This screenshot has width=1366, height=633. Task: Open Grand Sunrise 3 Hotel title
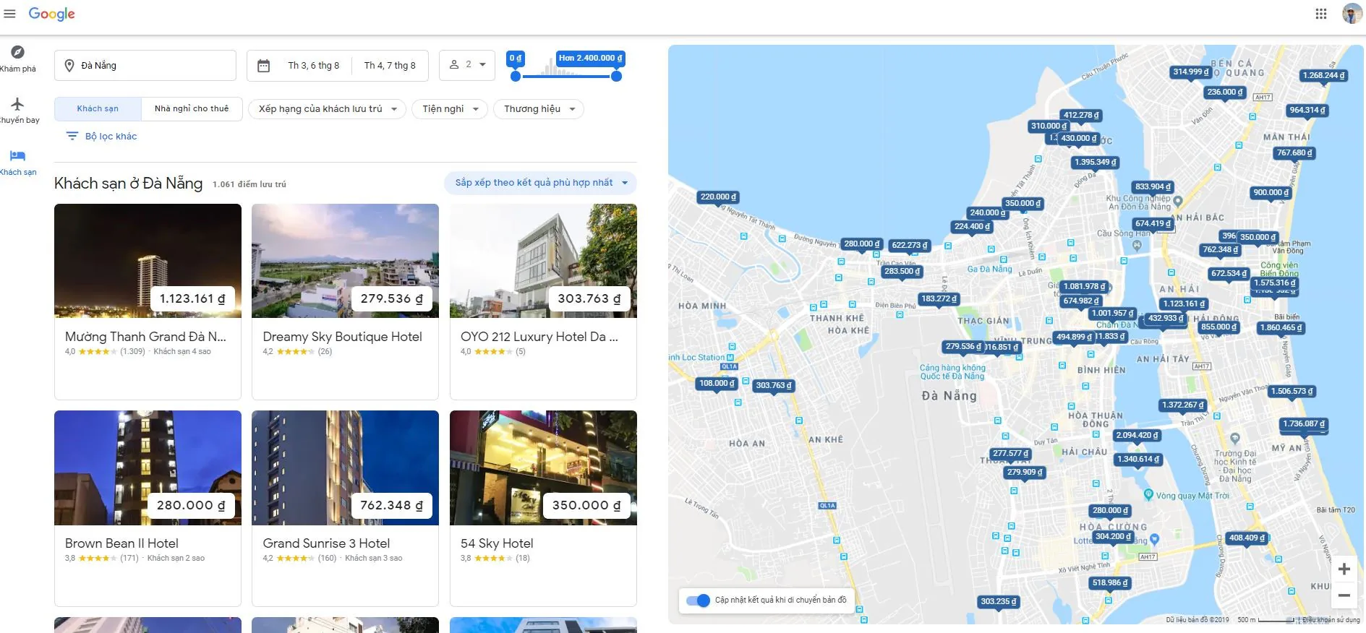pyautogui.click(x=326, y=543)
